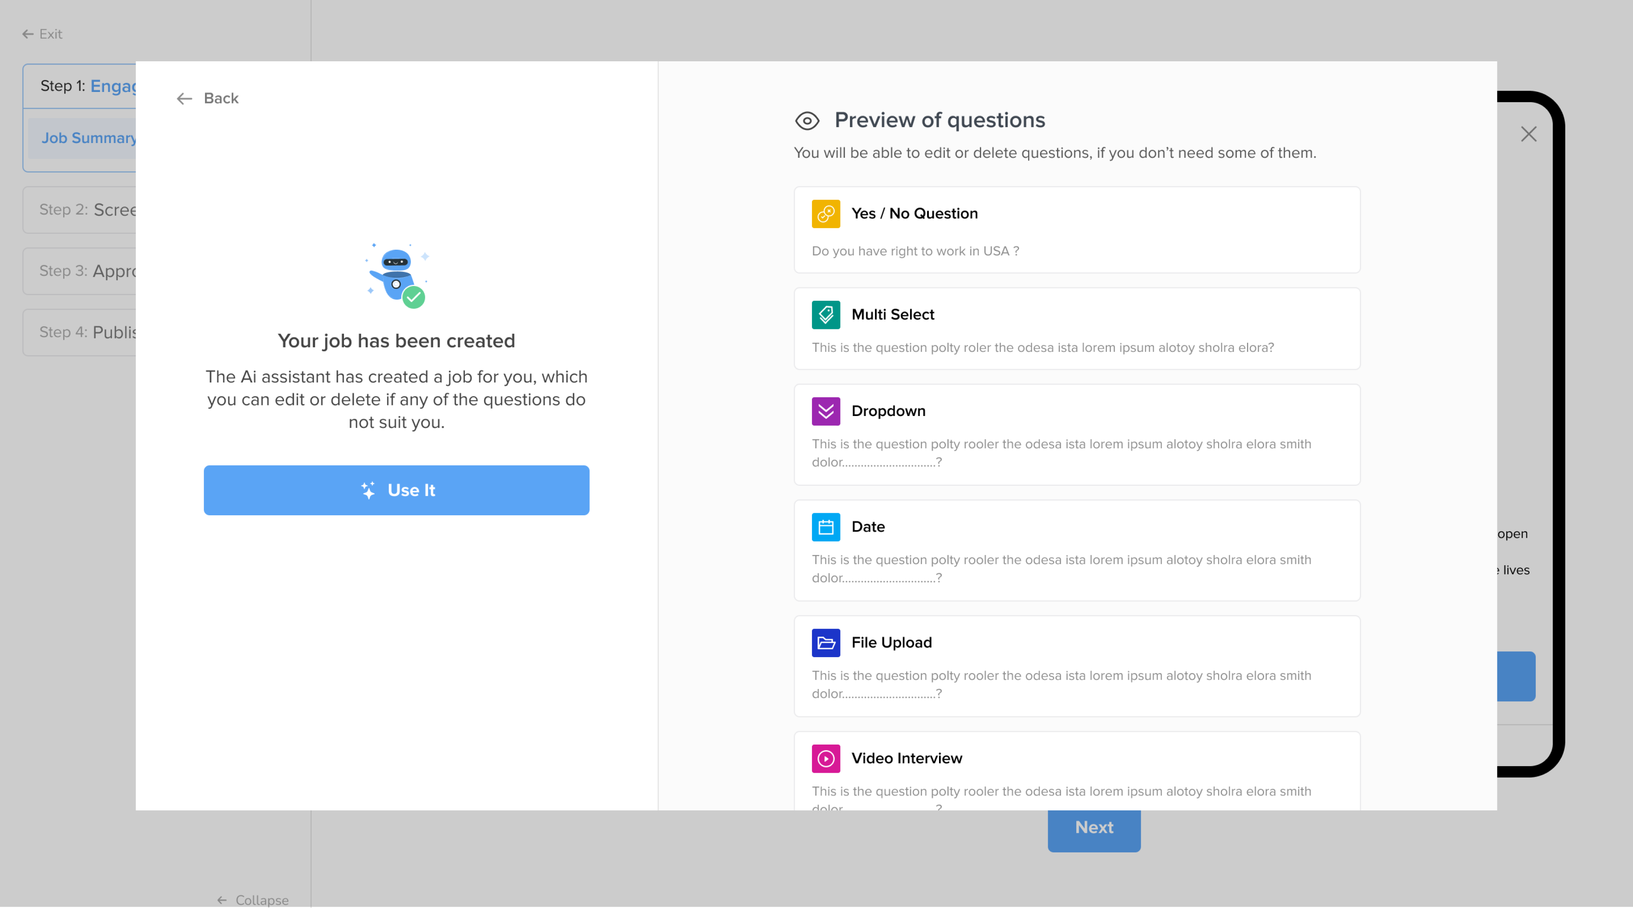This screenshot has height=908, width=1633.
Task: Click the Dropdown question chevron icon
Action: click(825, 411)
